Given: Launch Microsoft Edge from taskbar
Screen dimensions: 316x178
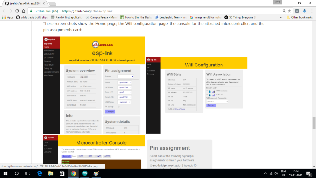Looking at the screenshot, I should pos(39,173).
